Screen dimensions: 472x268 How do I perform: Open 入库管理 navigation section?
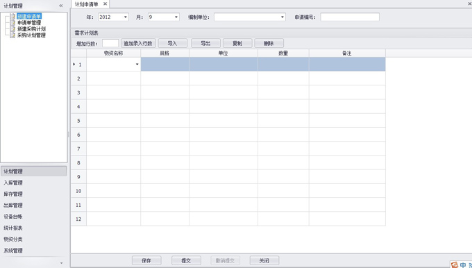(x=34, y=183)
